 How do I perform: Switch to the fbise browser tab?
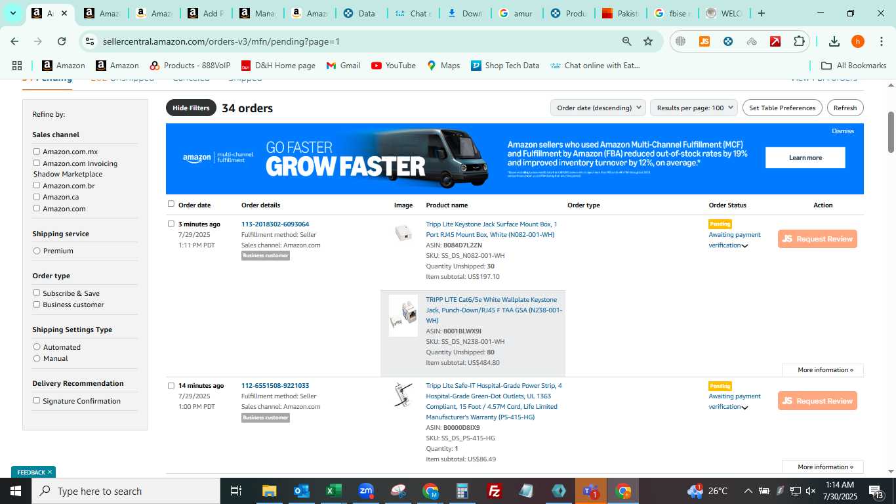[x=672, y=13]
